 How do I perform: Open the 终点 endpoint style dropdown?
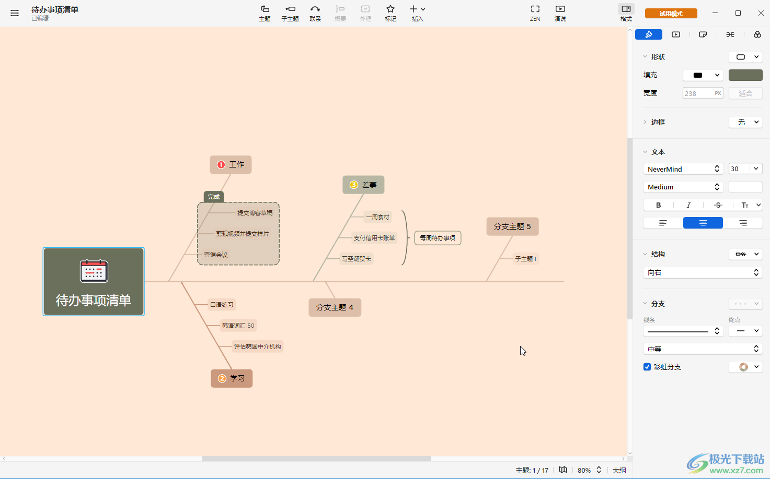(745, 331)
